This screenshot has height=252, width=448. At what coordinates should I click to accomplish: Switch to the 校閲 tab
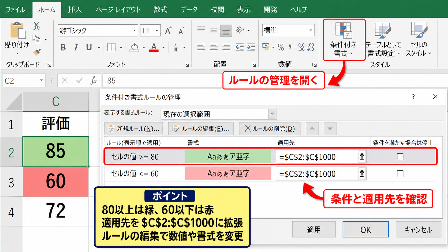point(217,9)
